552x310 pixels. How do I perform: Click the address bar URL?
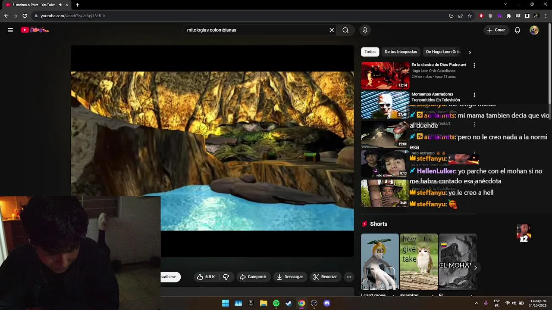coord(73,16)
